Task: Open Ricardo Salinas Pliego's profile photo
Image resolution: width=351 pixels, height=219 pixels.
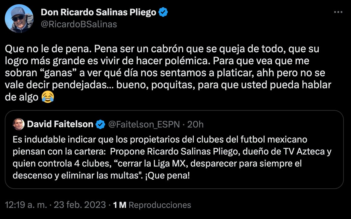Action: 19,18
